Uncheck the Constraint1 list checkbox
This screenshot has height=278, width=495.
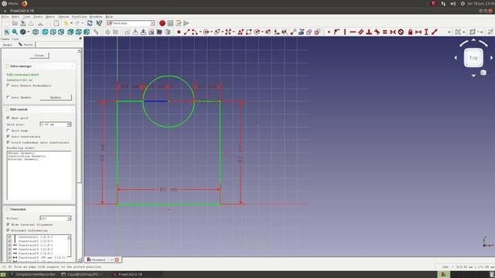point(10,237)
